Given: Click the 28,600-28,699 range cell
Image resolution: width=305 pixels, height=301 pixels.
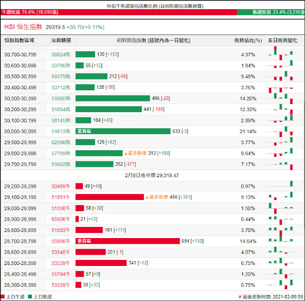Looking at the screenshot, I should [20, 252].
